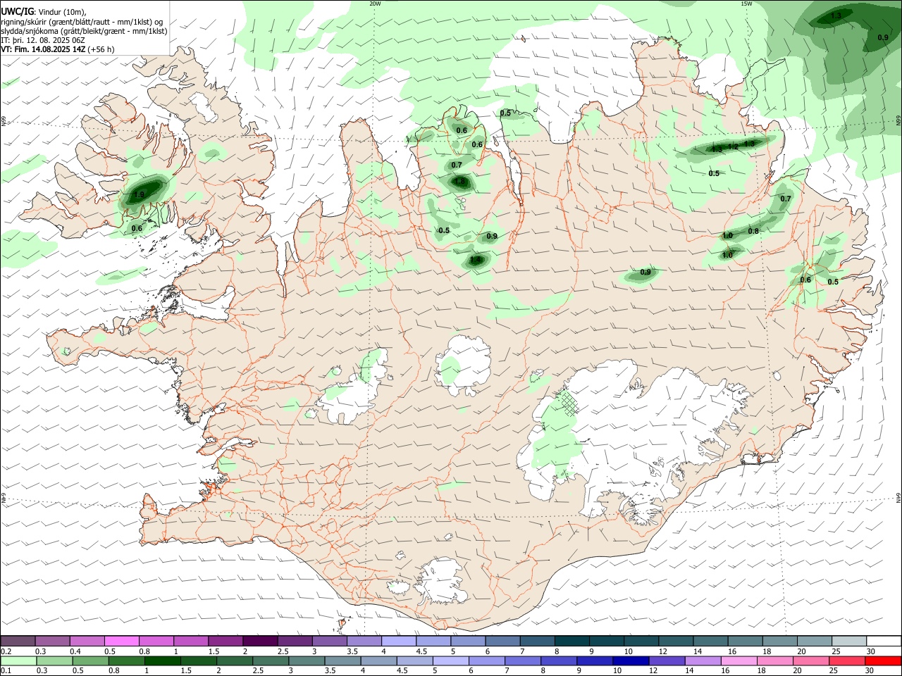This screenshot has width=902, height=676.
Task: Click the 0.9 value near the top-right corner
Action: click(x=883, y=37)
